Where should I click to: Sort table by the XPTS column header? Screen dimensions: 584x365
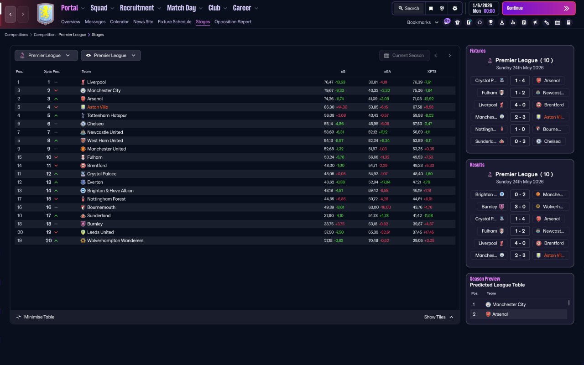pyautogui.click(x=432, y=72)
